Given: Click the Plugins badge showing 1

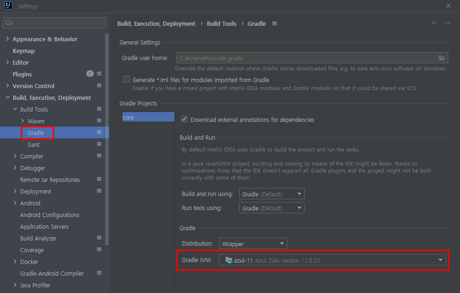Looking at the screenshot, I should 90,74.
